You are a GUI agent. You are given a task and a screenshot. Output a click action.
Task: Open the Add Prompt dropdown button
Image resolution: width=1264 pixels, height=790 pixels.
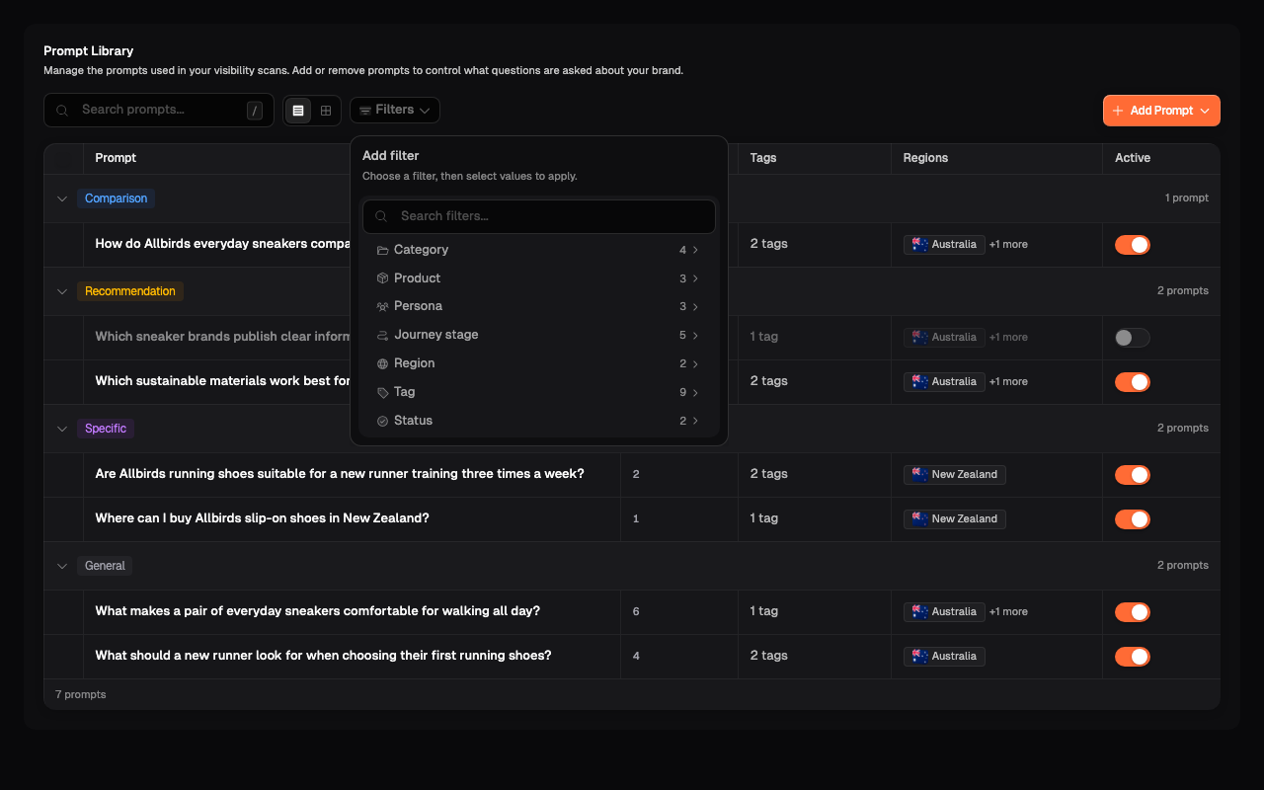pos(1161,111)
